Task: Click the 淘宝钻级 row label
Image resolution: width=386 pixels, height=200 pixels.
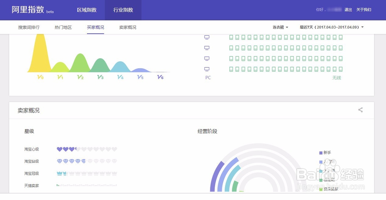Action: 32,161
